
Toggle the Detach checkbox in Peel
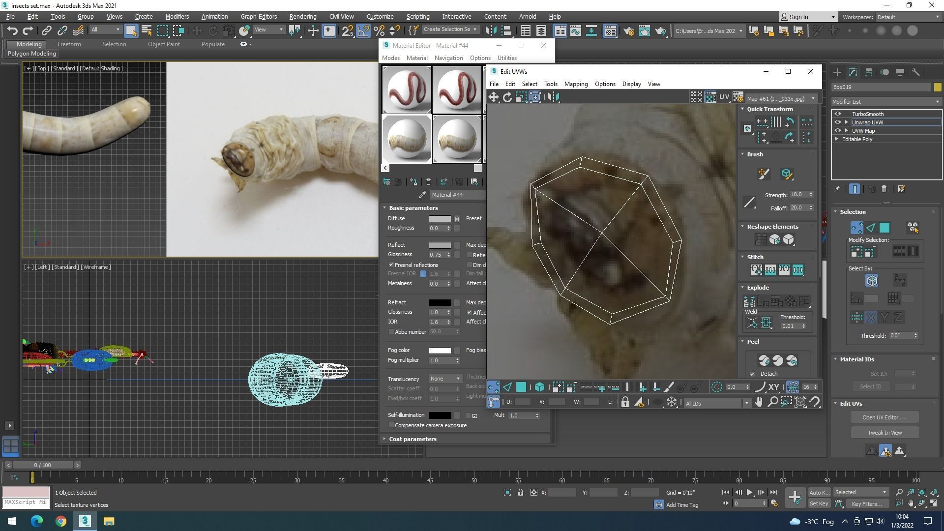point(752,374)
